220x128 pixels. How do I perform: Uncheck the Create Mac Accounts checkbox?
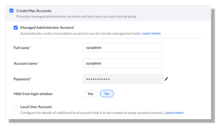pos(11,11)
